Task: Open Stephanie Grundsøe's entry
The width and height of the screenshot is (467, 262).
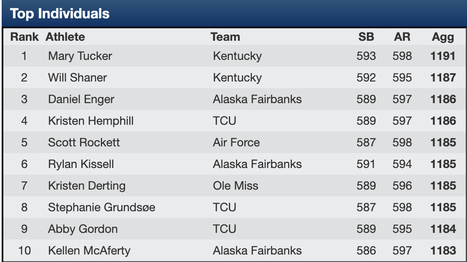Action: click(x=102, y=208)
